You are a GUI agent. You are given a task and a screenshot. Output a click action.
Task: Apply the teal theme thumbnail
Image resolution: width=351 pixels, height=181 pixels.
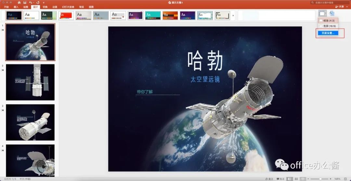click(153, 16)
